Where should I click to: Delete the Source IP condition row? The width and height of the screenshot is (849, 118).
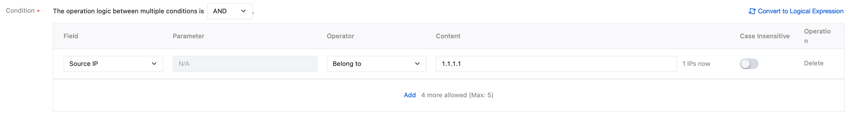813,63
